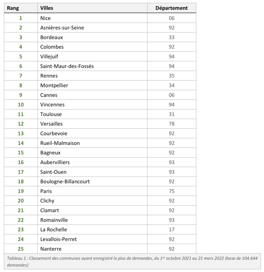Select the Saint-Maur-des-Fossés cell
The width and height of the screenshot is (264, 272).
point(67,66)
